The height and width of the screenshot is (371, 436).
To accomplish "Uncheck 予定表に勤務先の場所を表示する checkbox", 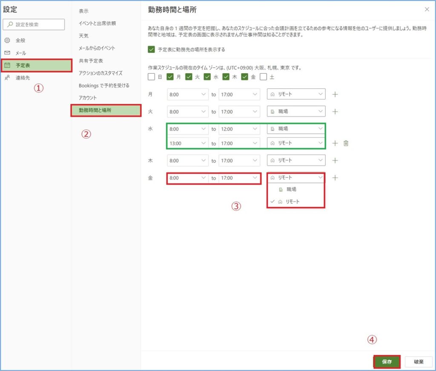I will coord(151,49).
